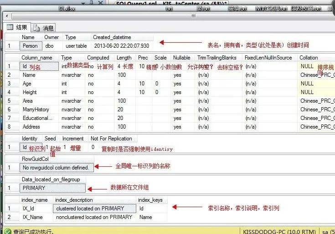The image size is (335, 234).
Task: Select the NULL collation cell in Height row
Action: (x=316, y=92)
